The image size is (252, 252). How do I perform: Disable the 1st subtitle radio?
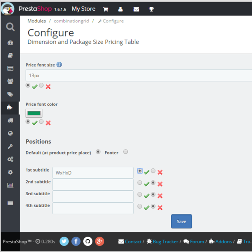click(x=153, y=171)
